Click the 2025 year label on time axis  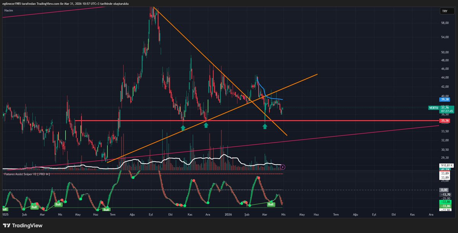(5, 215)
